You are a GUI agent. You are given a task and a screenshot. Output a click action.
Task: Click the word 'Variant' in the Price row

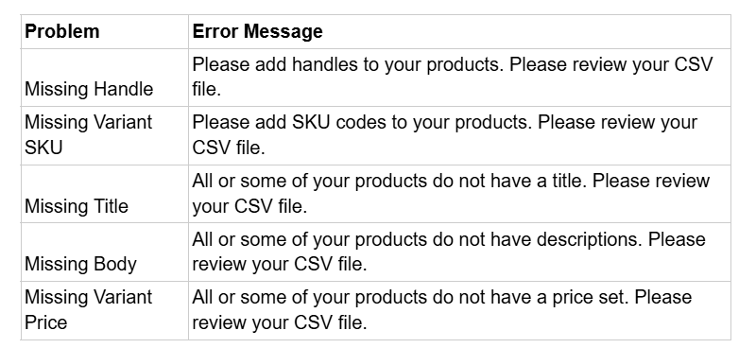point(122,297)
